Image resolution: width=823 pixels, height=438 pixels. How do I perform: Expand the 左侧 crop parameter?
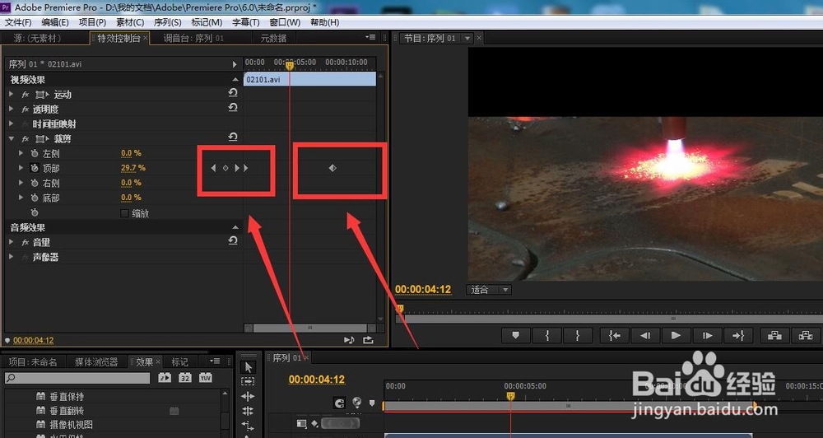(x=21, y=153)
